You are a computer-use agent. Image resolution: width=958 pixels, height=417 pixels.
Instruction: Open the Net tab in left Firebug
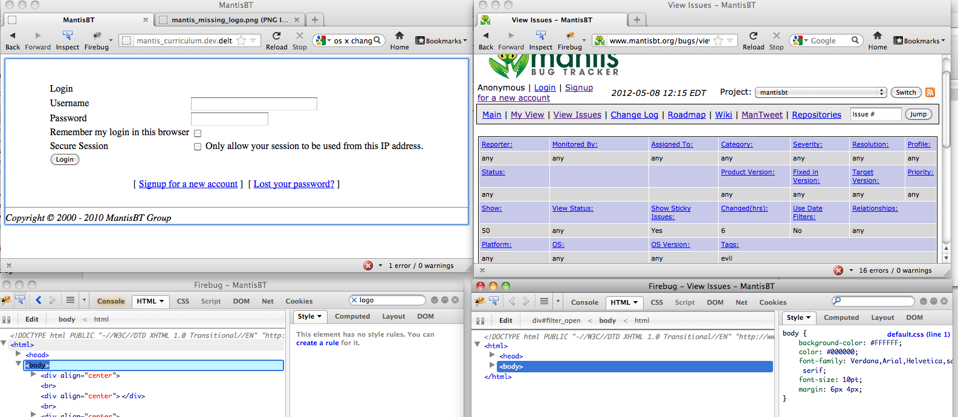267,301
